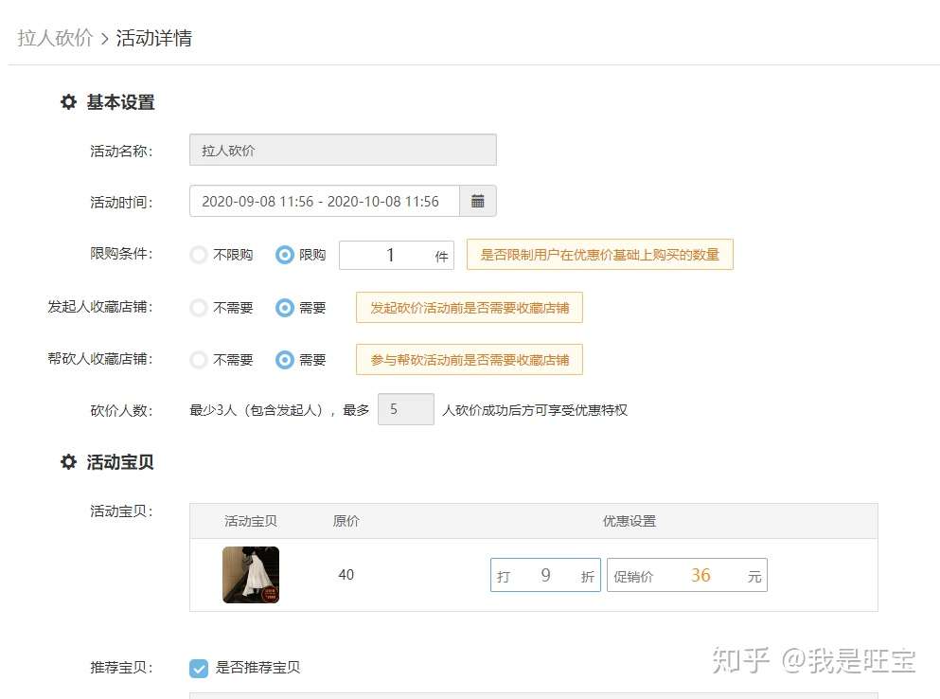Select the 限购 radio option

point(285,255)
